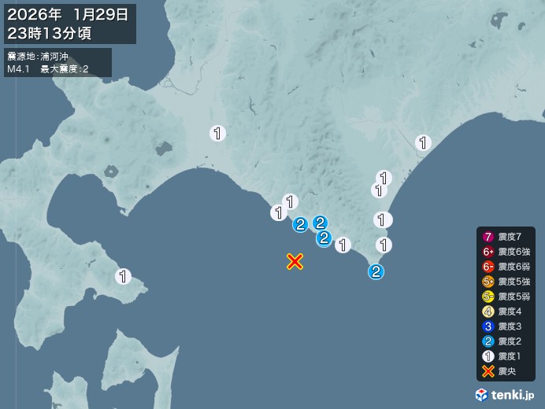
Task: Click the 震度4 legend entry
Action: [x=502, y=311]
